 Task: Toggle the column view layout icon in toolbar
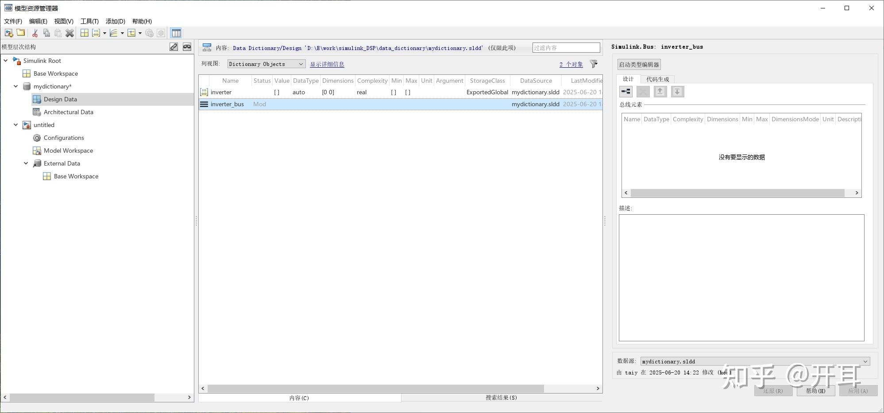click(176, 33)
